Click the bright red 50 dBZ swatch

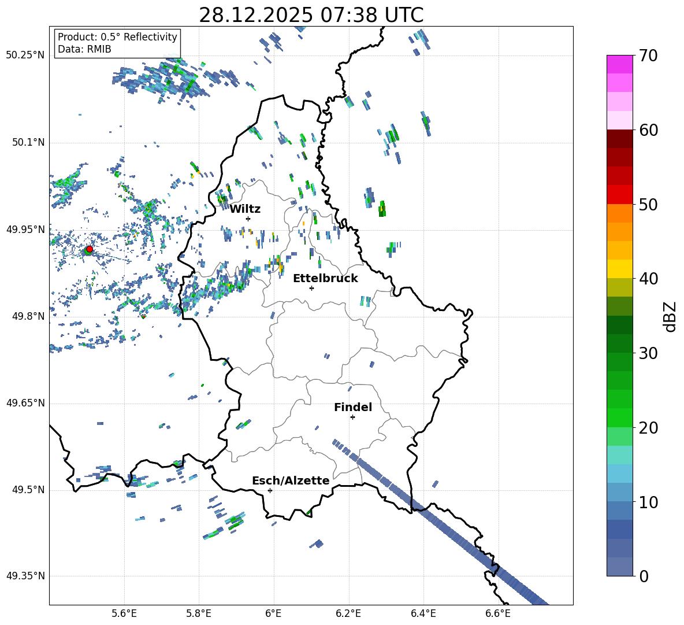click(x=619, y=195)
